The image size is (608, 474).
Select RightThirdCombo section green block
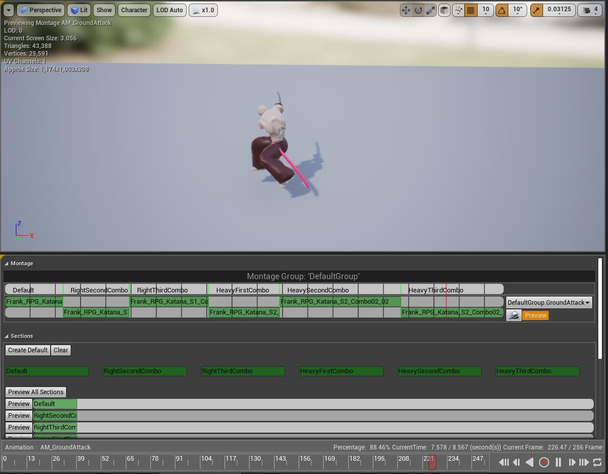click(243, 371)
